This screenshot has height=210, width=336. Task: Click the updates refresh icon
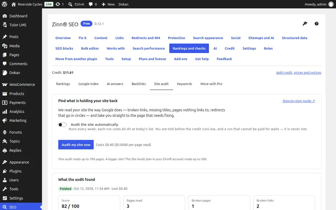[x=58, y=4]
